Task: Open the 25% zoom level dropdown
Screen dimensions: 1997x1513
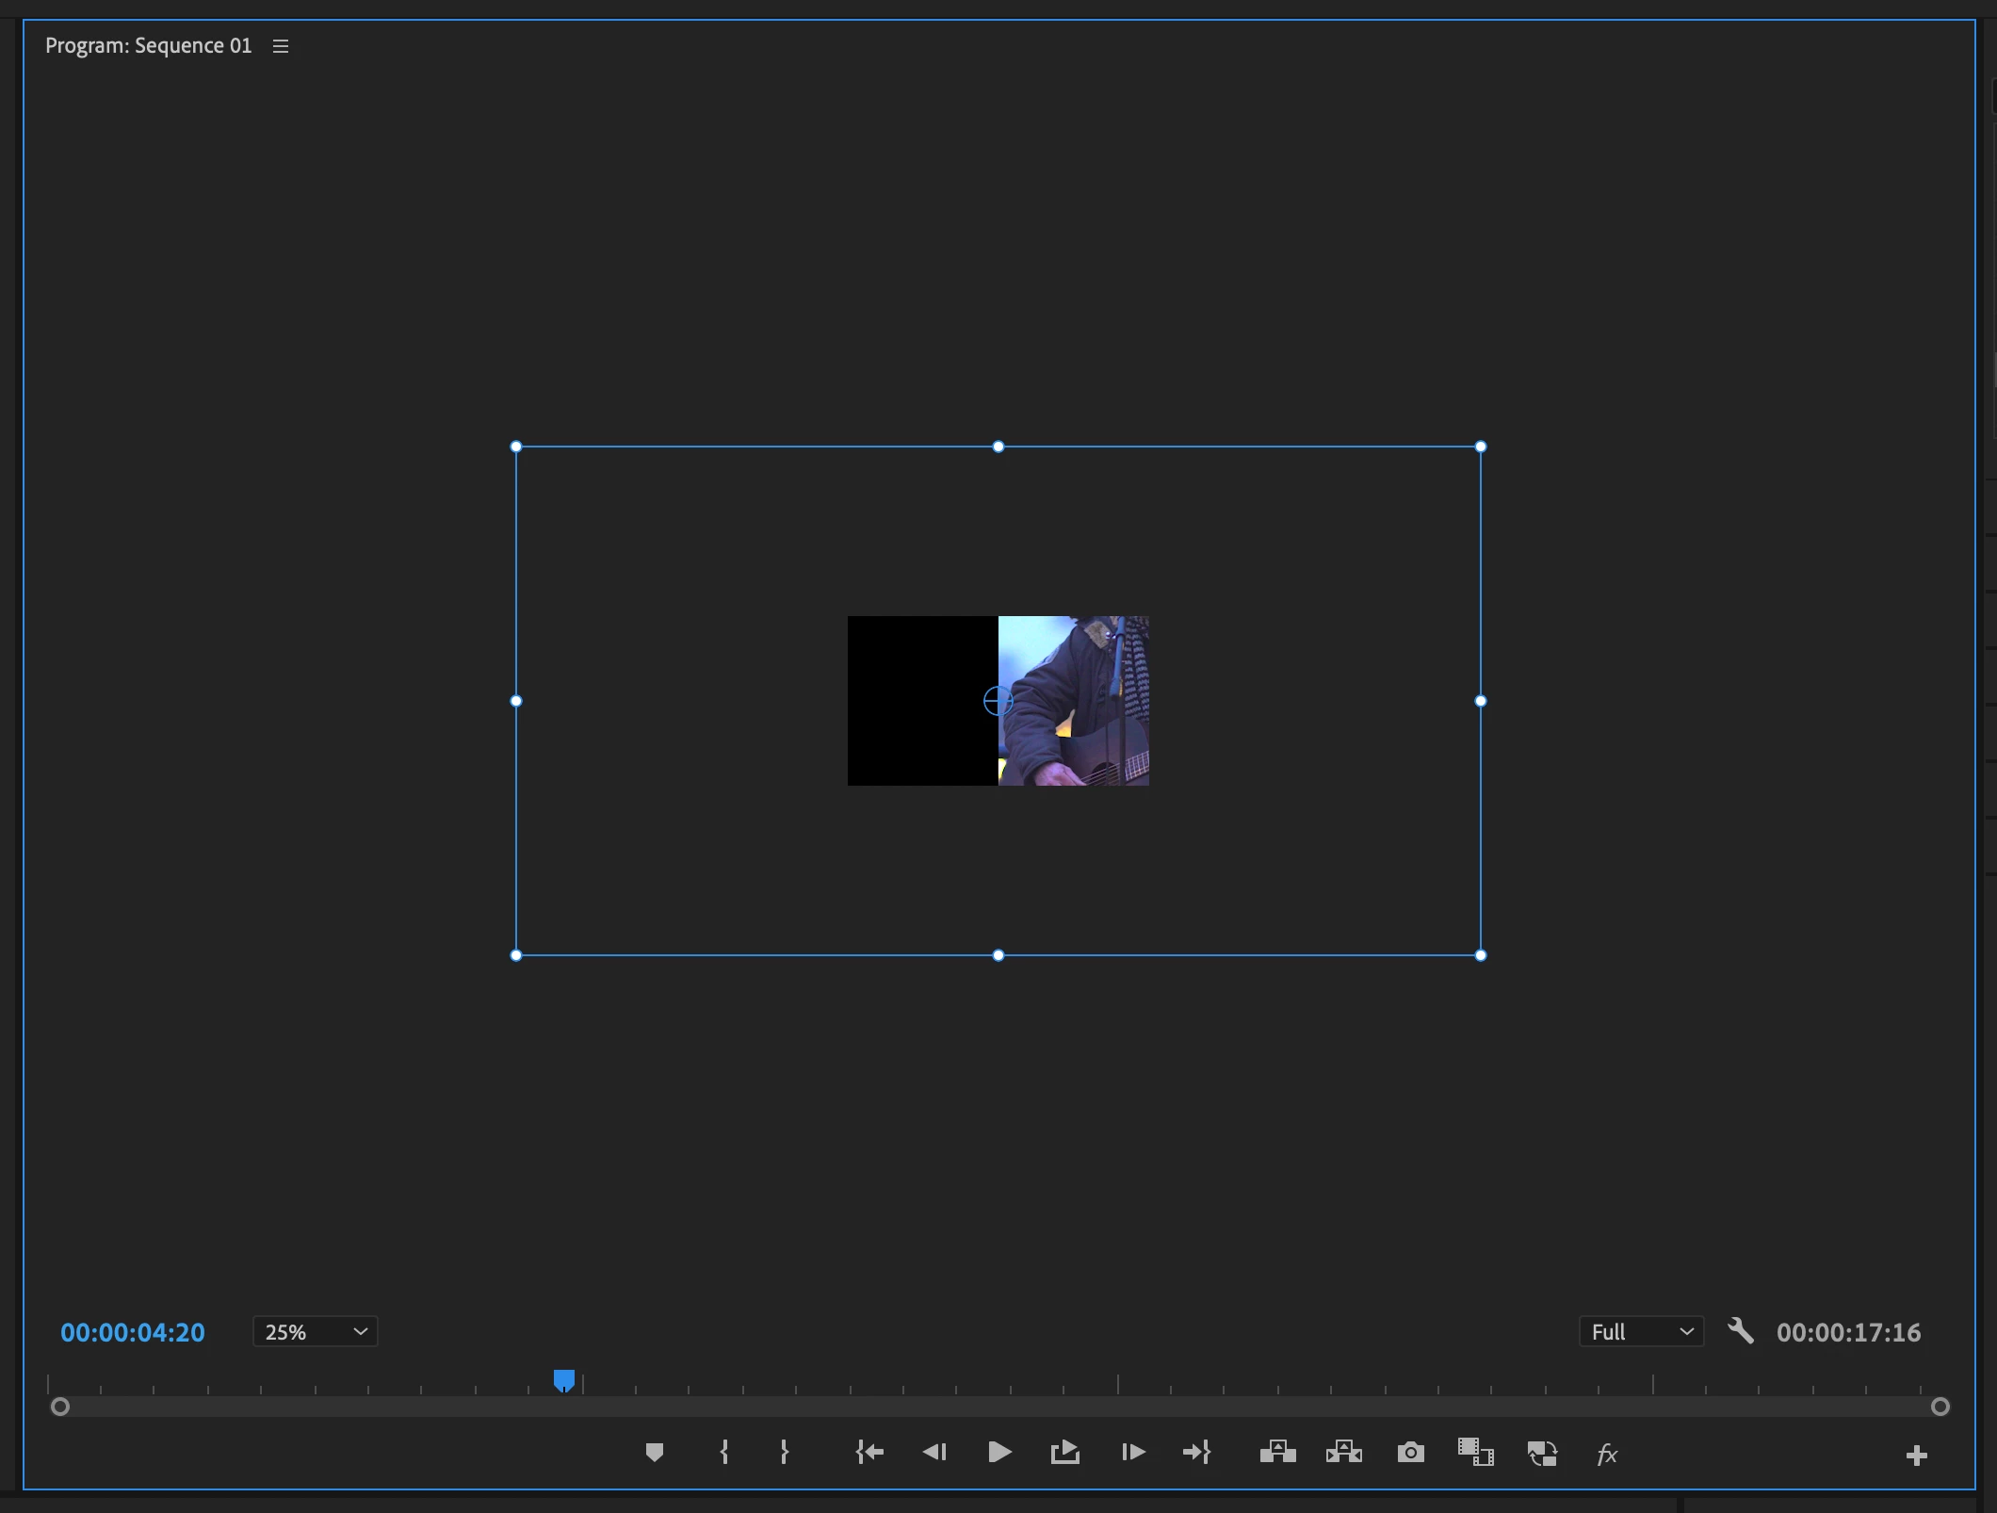Action: point(315,1331)
